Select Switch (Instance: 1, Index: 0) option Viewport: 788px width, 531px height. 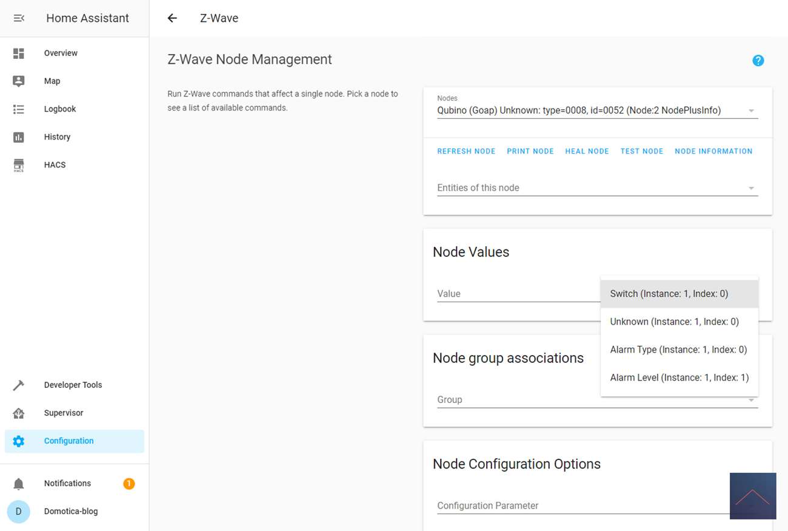tap(679, 294)
